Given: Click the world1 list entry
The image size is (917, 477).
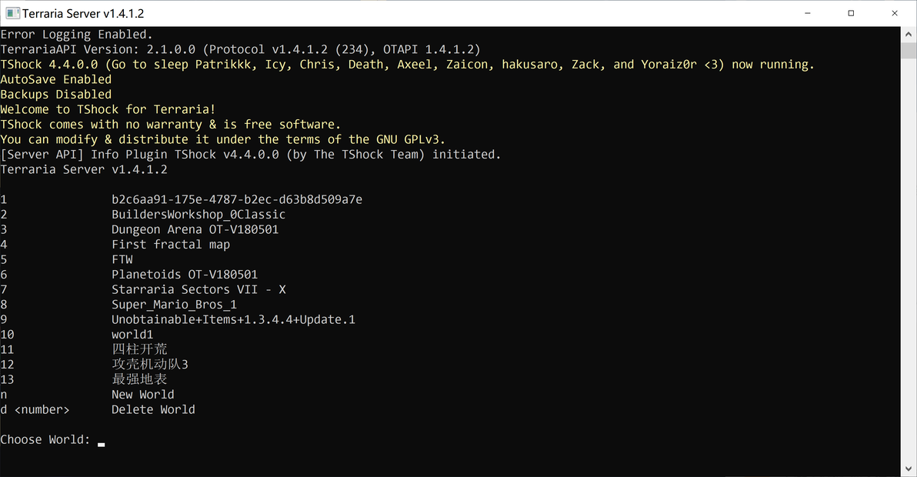Looking at the screenshot, I should [x=132, y=335].
